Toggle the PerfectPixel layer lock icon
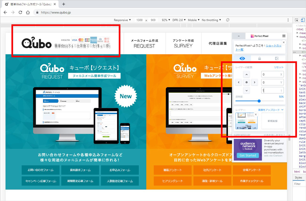The width and height of the screenshot is (306, 201). [259, 58]
